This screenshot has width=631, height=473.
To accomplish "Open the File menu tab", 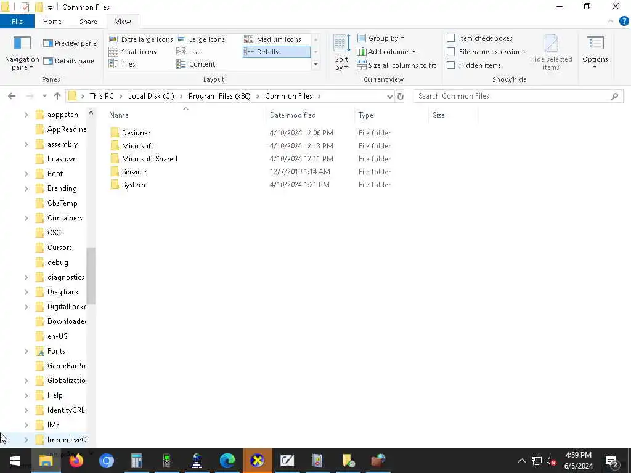I will tap(17, 22).
